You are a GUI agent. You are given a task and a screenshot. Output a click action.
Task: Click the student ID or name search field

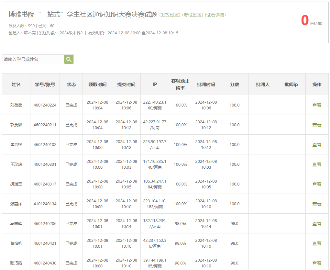[x=33, y=59]
